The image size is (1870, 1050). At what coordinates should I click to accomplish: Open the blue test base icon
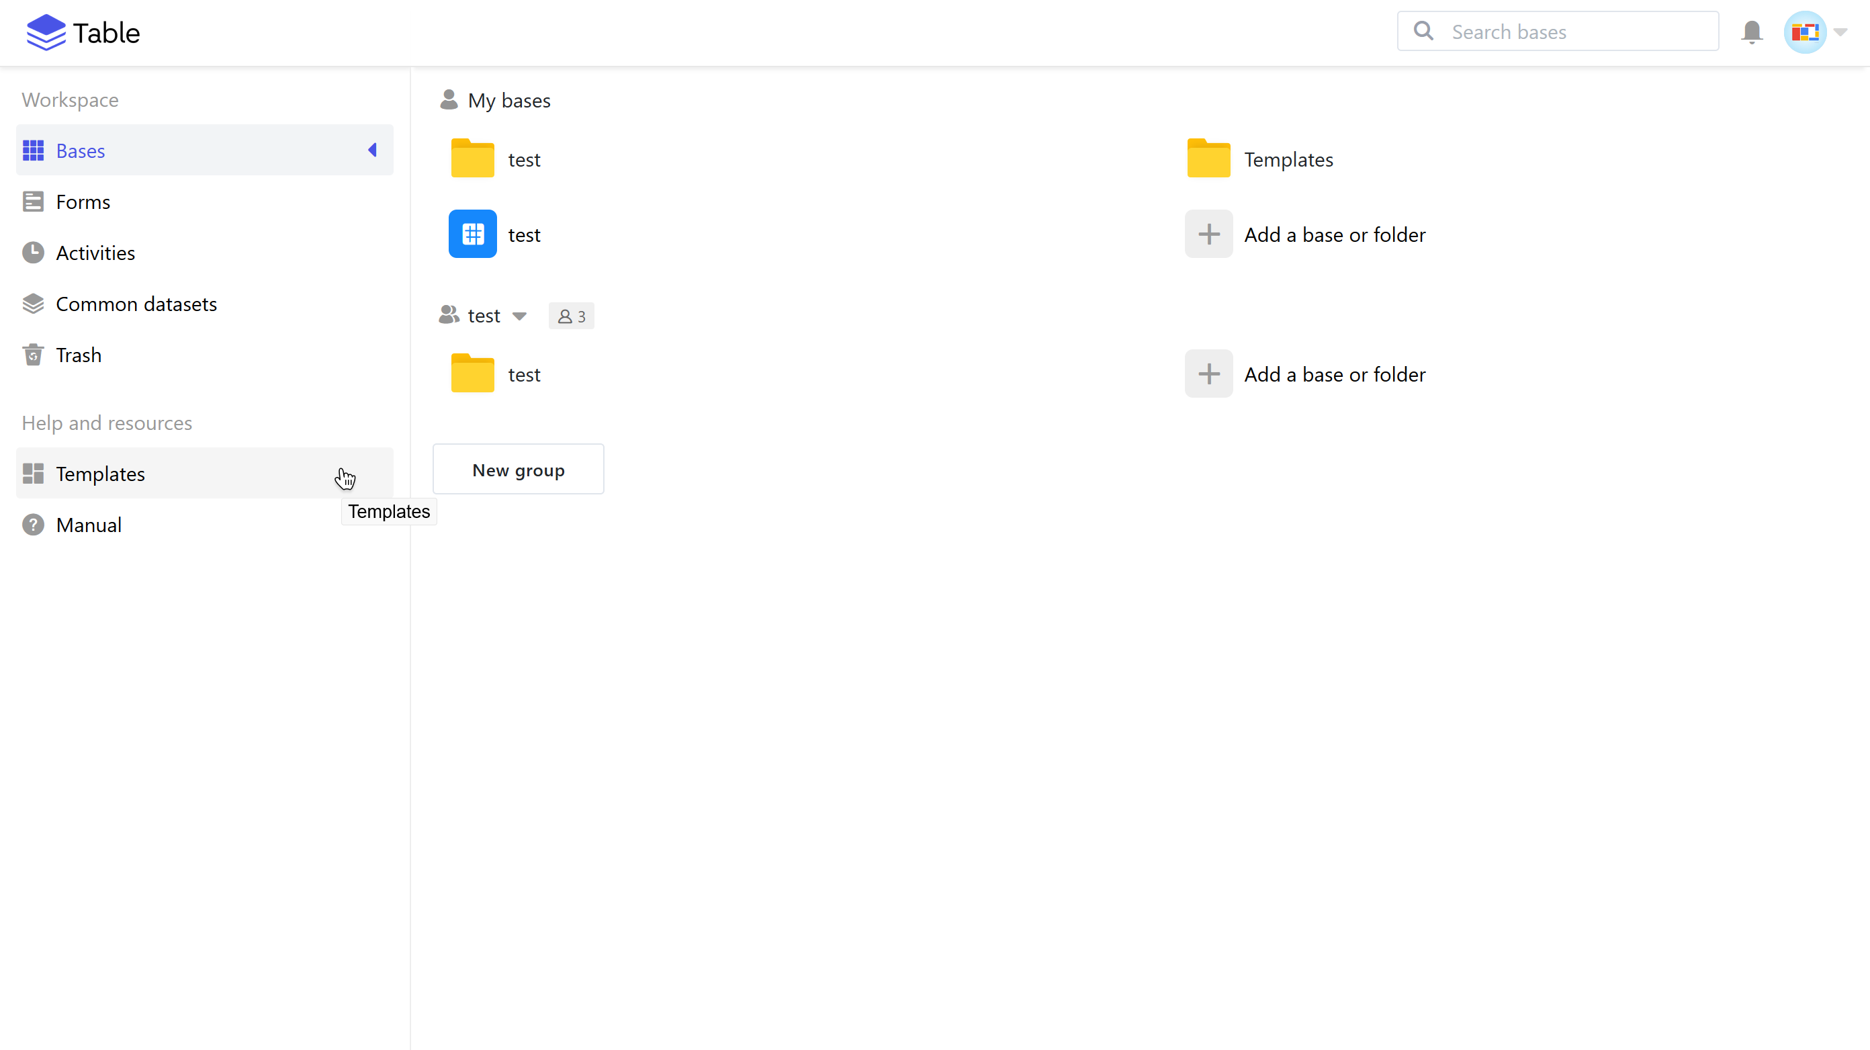point(473,234)
